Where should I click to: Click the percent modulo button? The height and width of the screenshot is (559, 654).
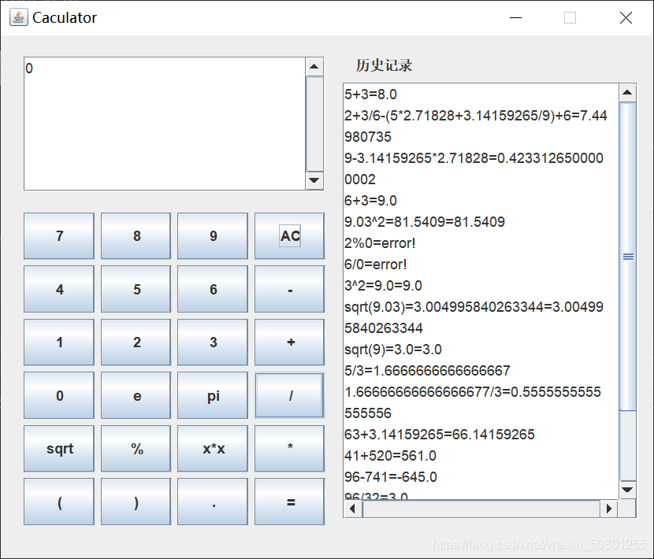coord(136,448)
